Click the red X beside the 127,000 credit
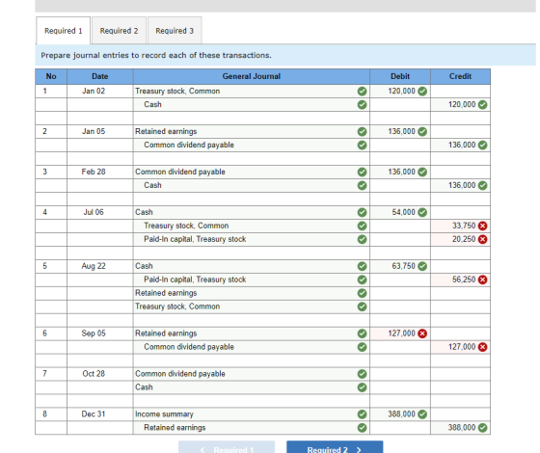The height and width of the screenshot is (453, 540). point(483,347)
